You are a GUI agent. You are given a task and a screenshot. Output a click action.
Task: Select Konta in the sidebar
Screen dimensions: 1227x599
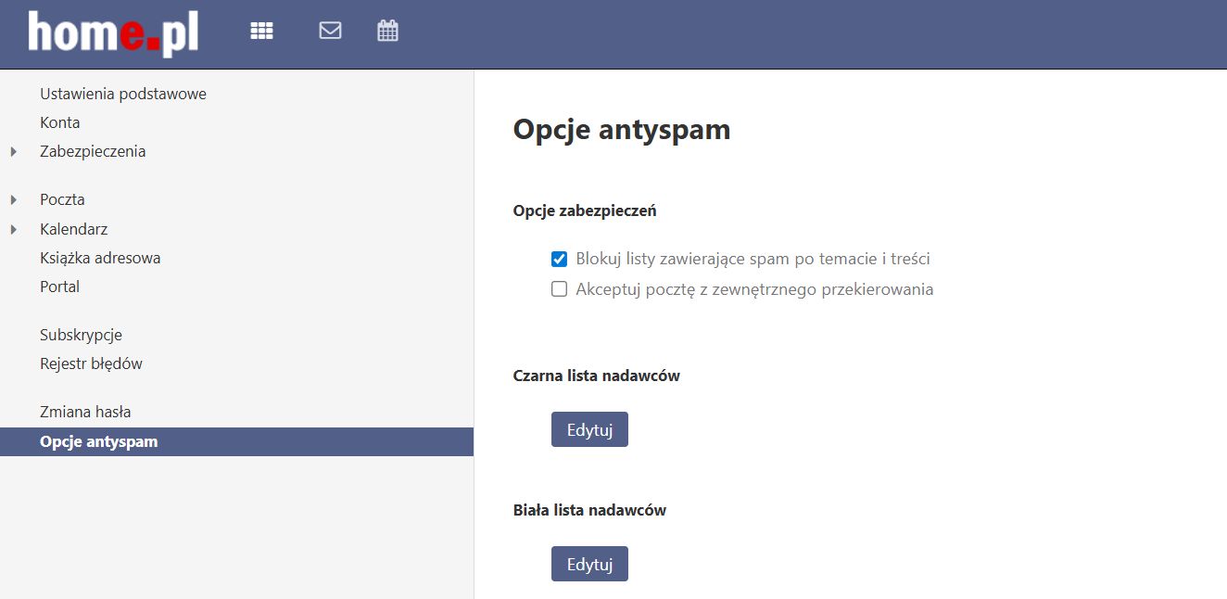coord(60,122)
